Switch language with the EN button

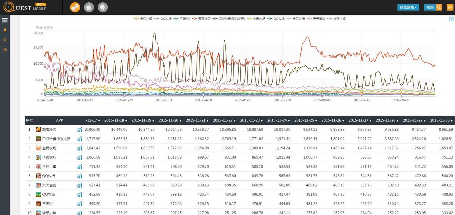(x=450, y=7)
